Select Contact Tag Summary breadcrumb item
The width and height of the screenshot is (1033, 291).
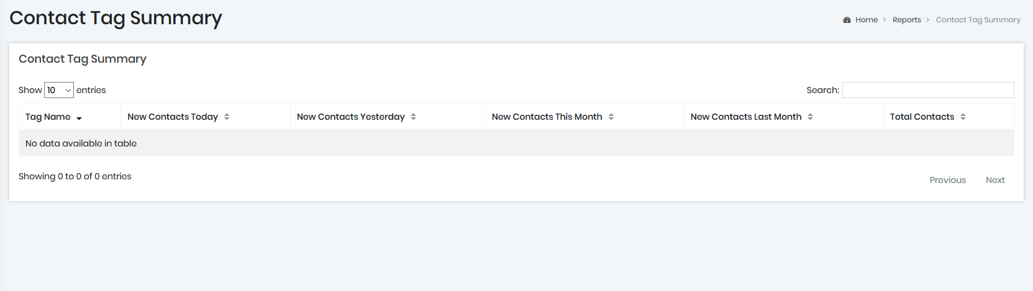point(978,20)
